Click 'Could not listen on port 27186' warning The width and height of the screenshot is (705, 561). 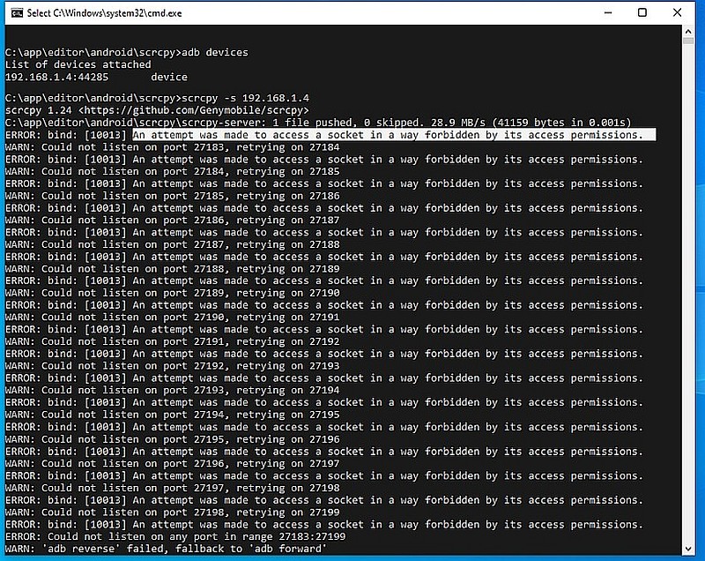pos(172,220)
